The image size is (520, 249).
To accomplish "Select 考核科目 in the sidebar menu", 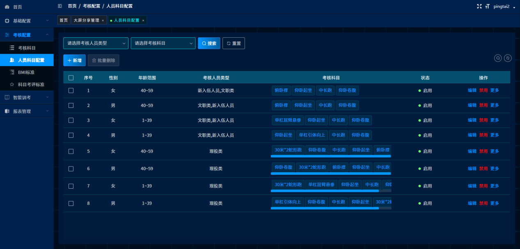I will pyautogui.click(x=27, y=48).
